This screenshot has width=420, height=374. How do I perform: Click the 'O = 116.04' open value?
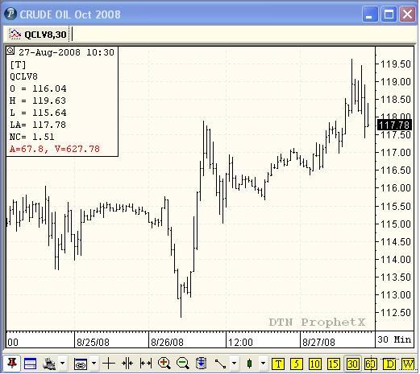[x=38, y=88]
